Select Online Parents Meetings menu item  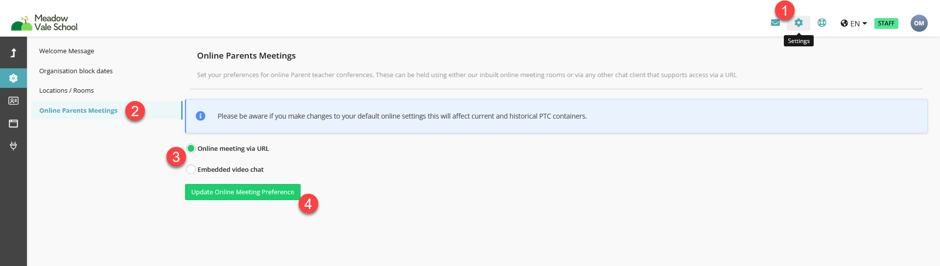pyautogui.click(x=78, y=110)
